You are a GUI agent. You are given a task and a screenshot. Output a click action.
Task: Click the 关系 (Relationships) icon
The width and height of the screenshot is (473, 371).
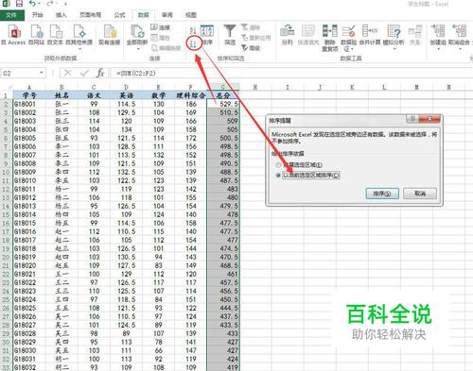(x=415, y=31)
